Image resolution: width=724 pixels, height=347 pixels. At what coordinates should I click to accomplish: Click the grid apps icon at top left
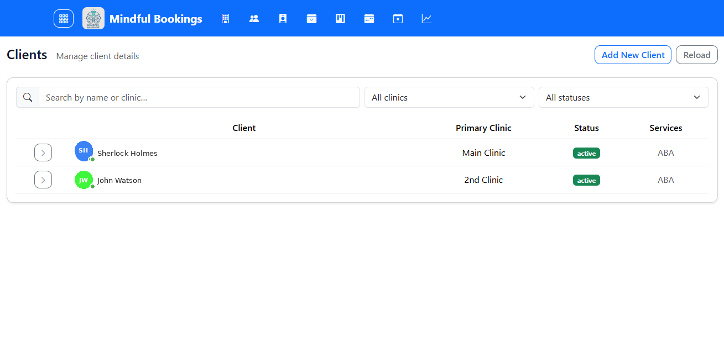pyautogui.click(x=63, y=18)
